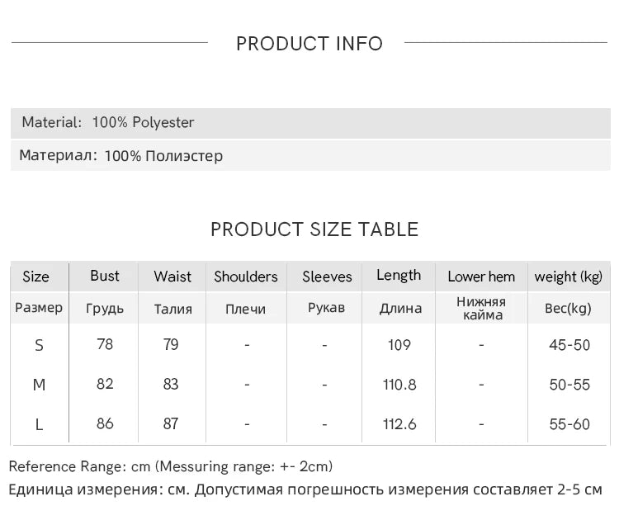Click weight range 55-60 for size L
The width and height of the screenshot is (619, 520).
569,424
